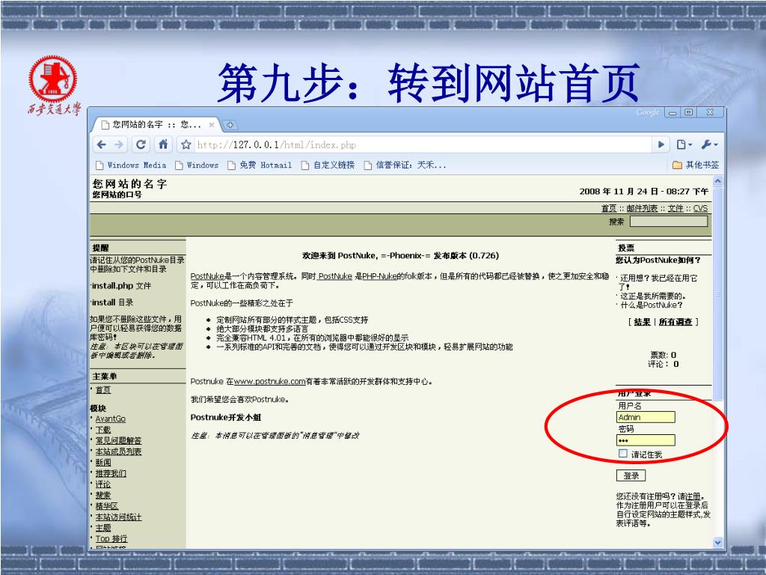The height and width of the screenshot is (575, 766).
Task: Click the address bar URL field
Action: click(423, 144)
